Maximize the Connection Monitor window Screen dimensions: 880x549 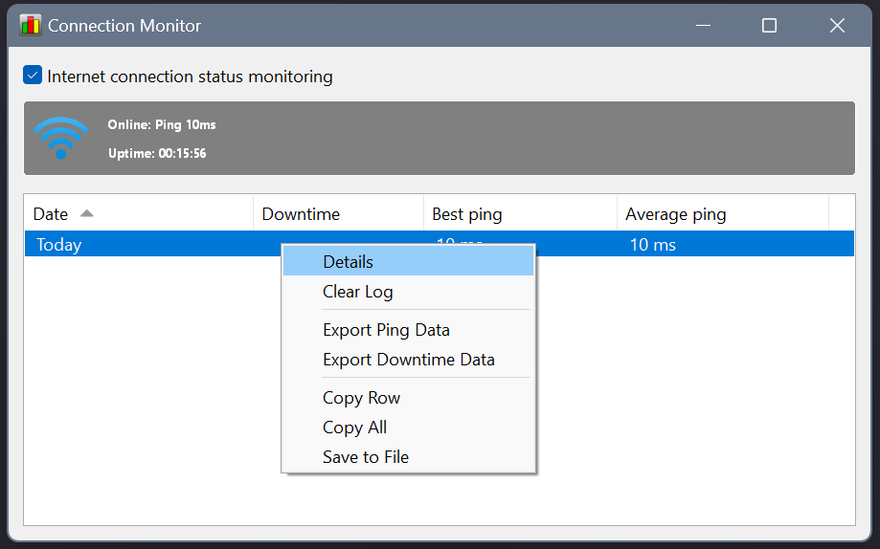pos(769,26)
